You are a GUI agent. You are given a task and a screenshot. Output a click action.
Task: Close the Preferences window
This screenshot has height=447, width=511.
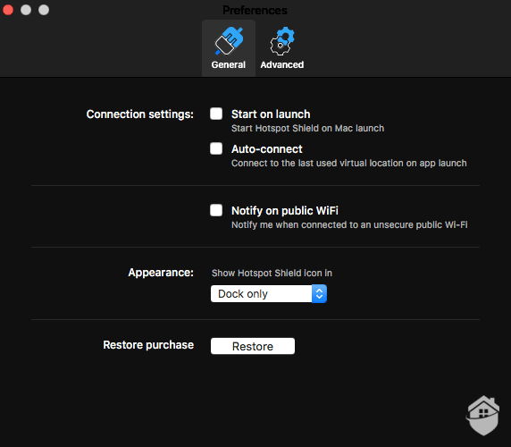(8, 10)
